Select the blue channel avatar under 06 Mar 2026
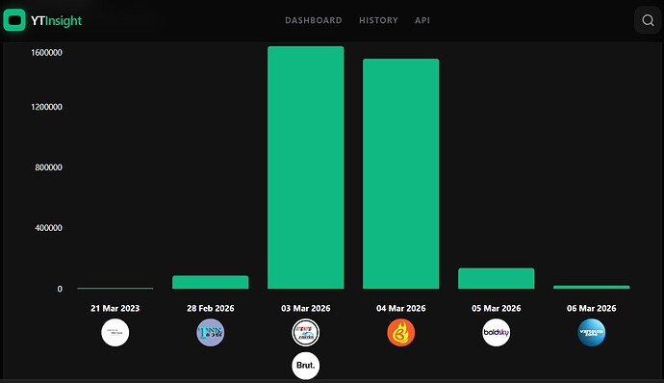664x383 pixels. [592, 333]
